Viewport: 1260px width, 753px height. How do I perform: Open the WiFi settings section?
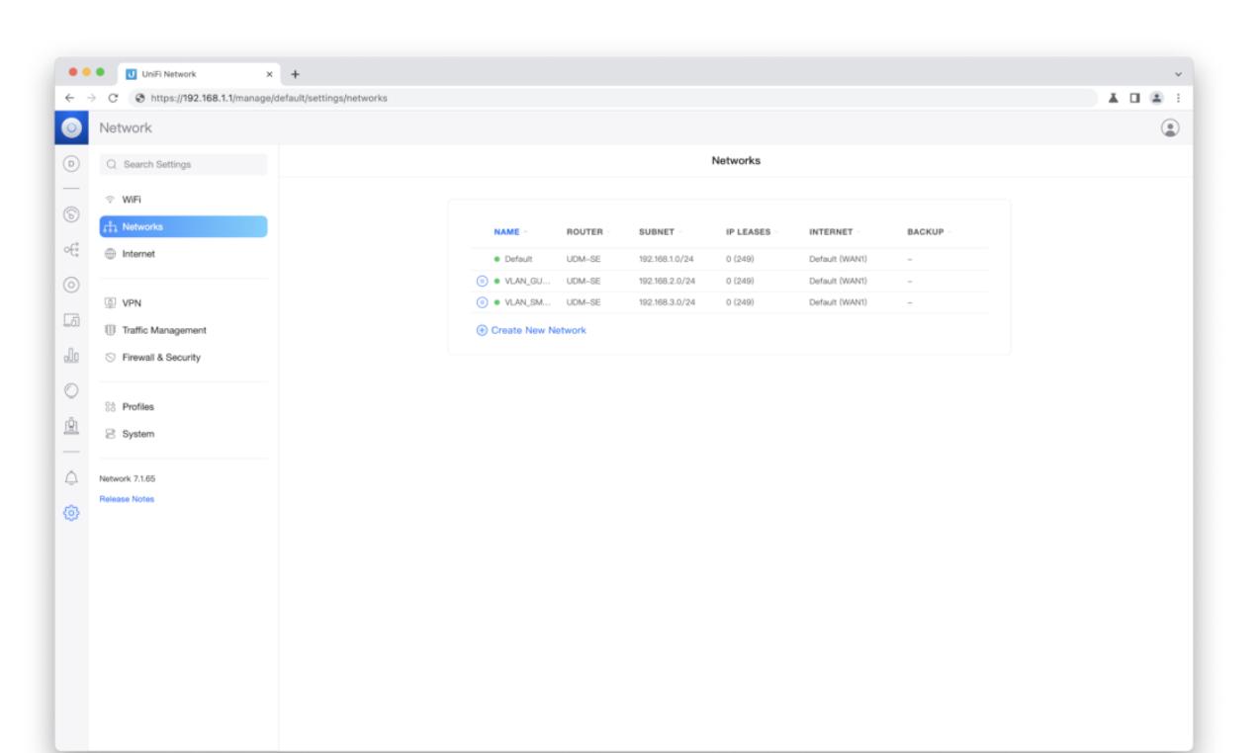pos(131,199)
